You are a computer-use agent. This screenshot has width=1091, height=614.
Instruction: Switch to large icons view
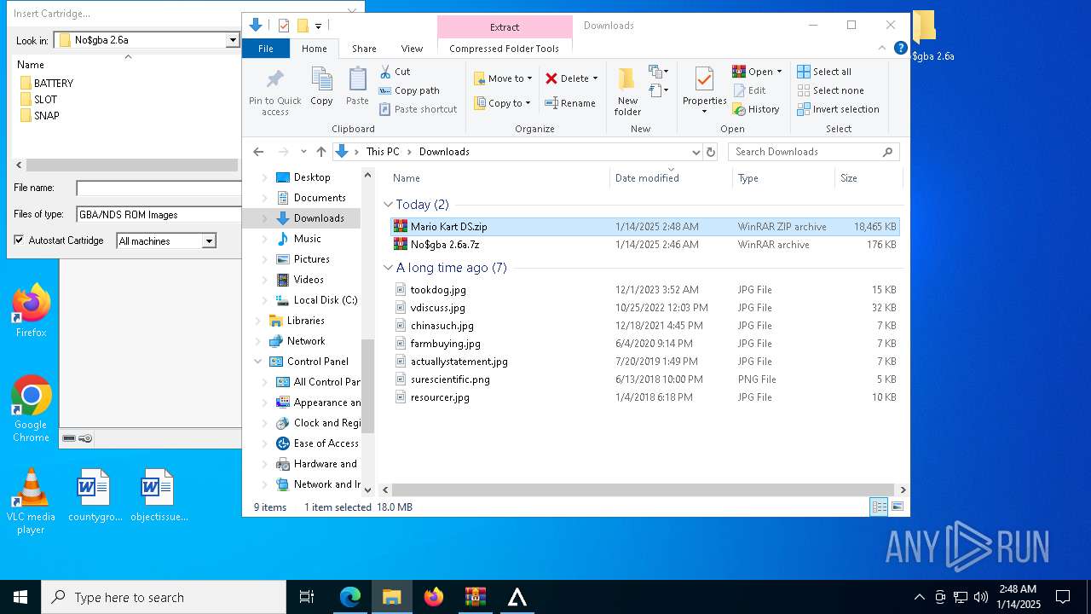(897, 507)
